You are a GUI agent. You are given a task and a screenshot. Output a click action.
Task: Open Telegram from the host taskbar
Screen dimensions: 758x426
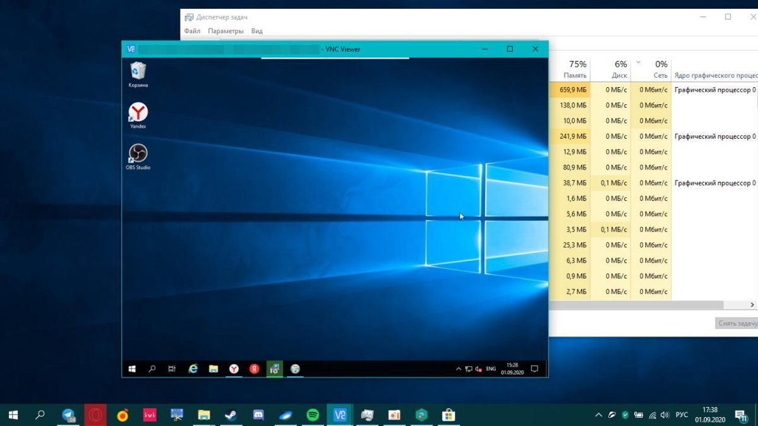tap(69, 415)
